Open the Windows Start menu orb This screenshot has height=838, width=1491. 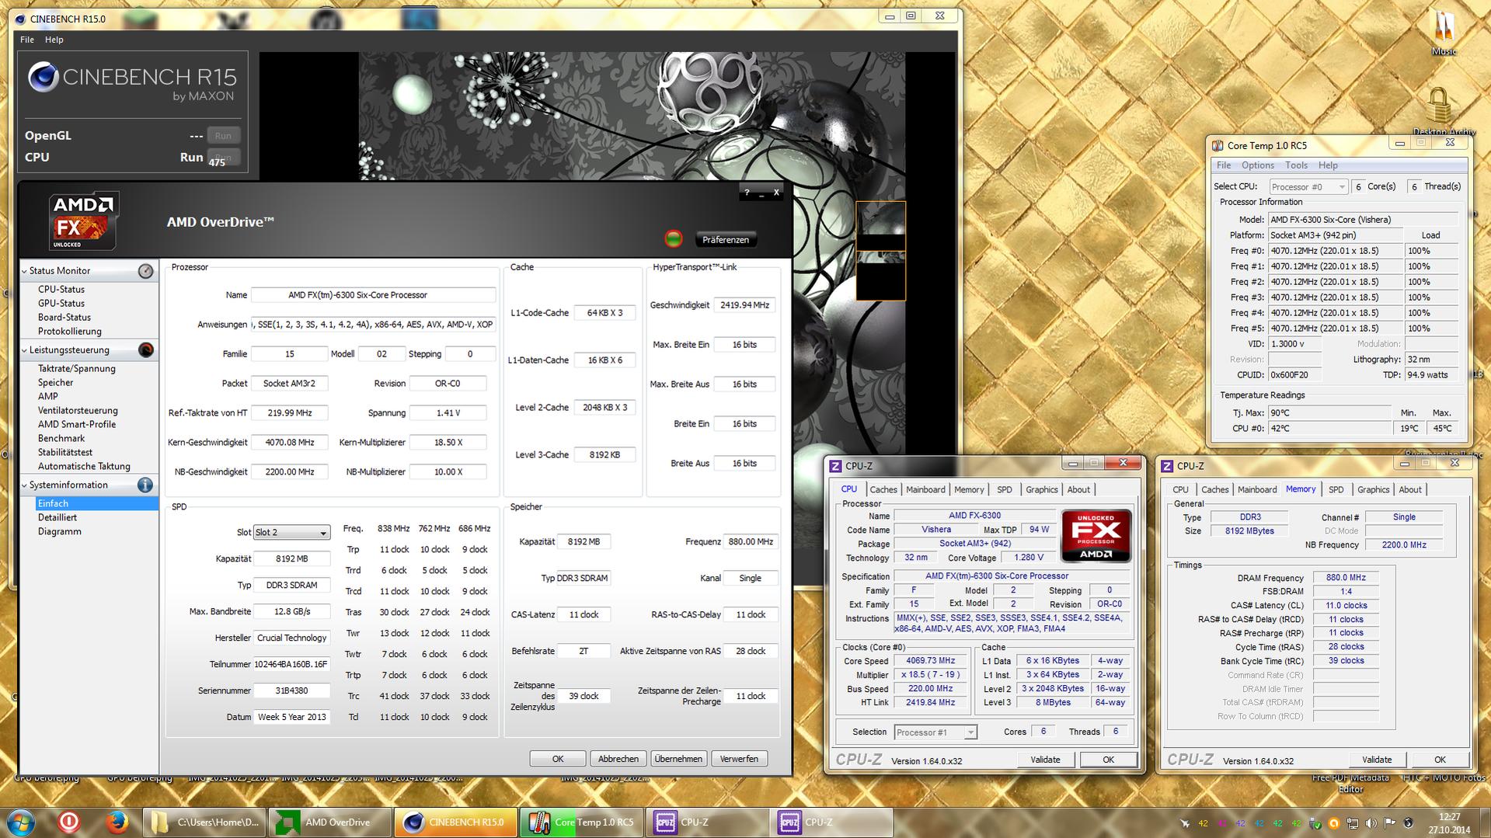21,822
